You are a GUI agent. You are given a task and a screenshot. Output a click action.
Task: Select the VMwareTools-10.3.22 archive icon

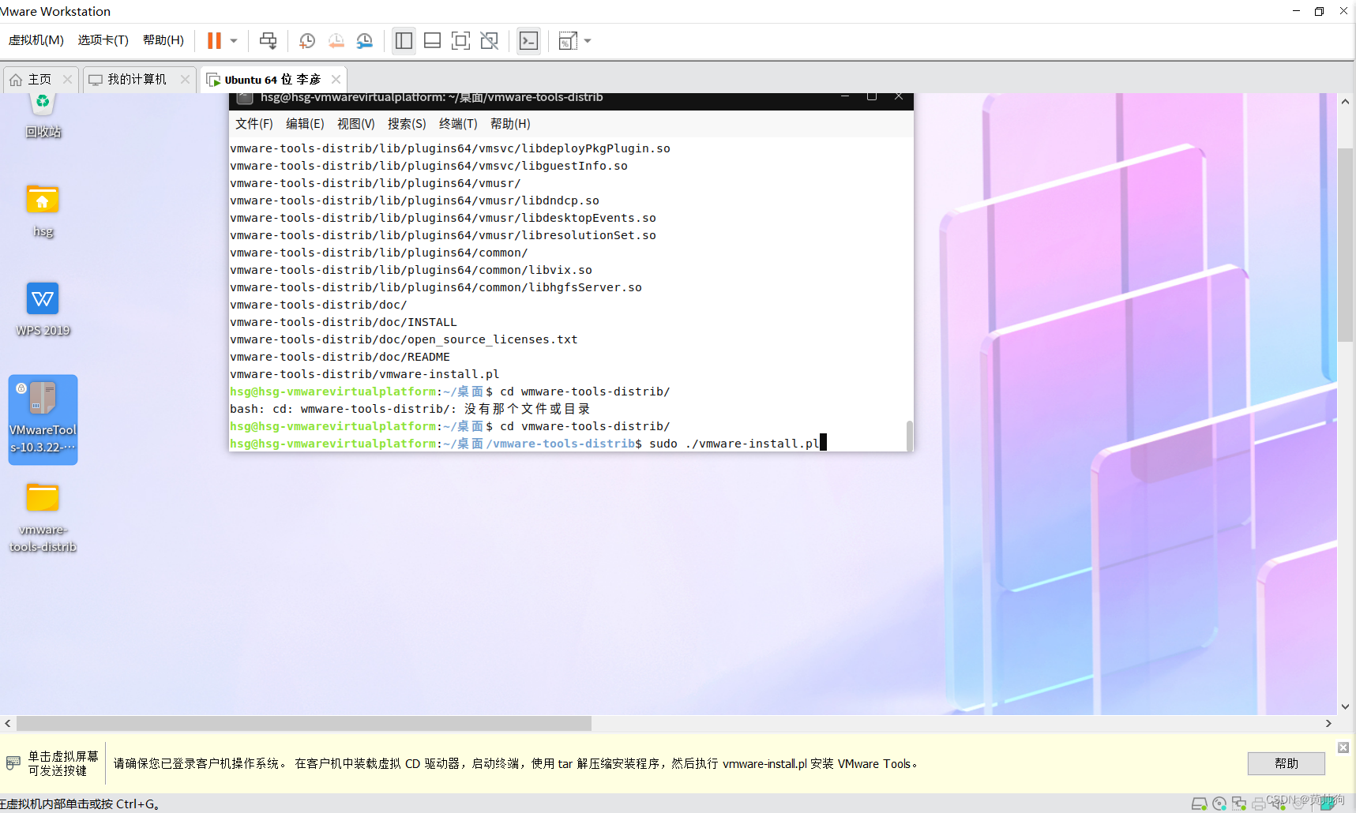coord(43,419)
